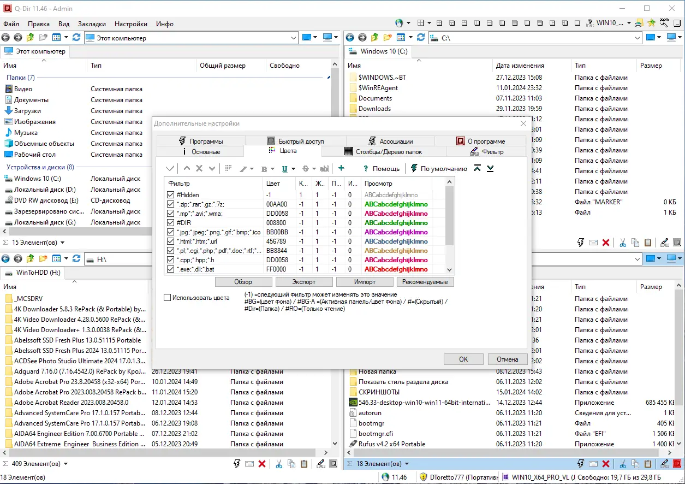Open the 15 Элемент(ов) status dropdown
This screenshot has height=484, width=685.
62,243
